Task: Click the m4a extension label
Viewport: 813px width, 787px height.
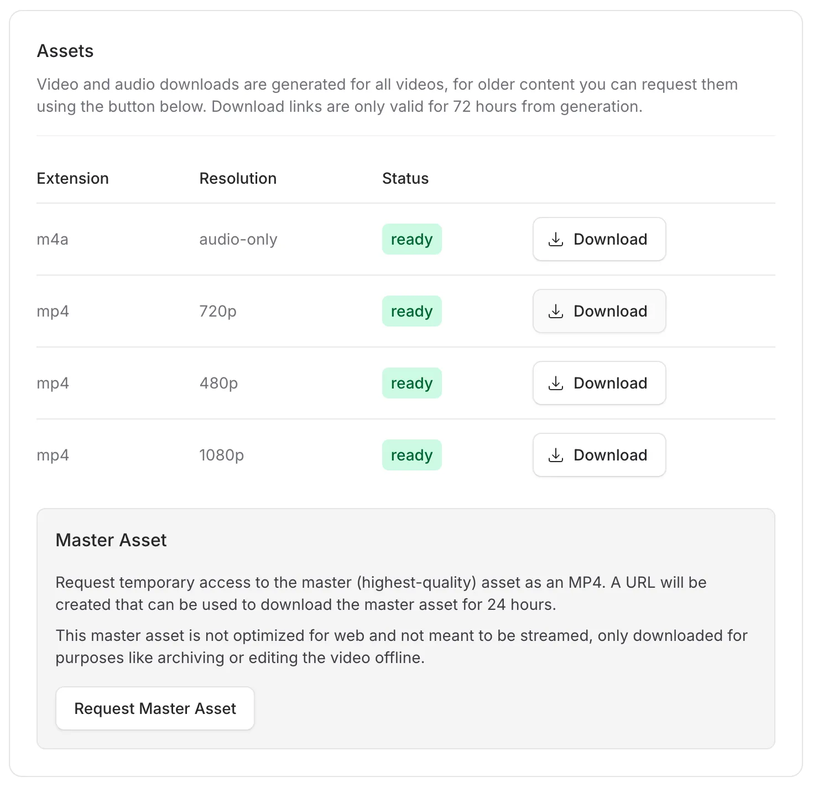Action: tap(53, 239)
